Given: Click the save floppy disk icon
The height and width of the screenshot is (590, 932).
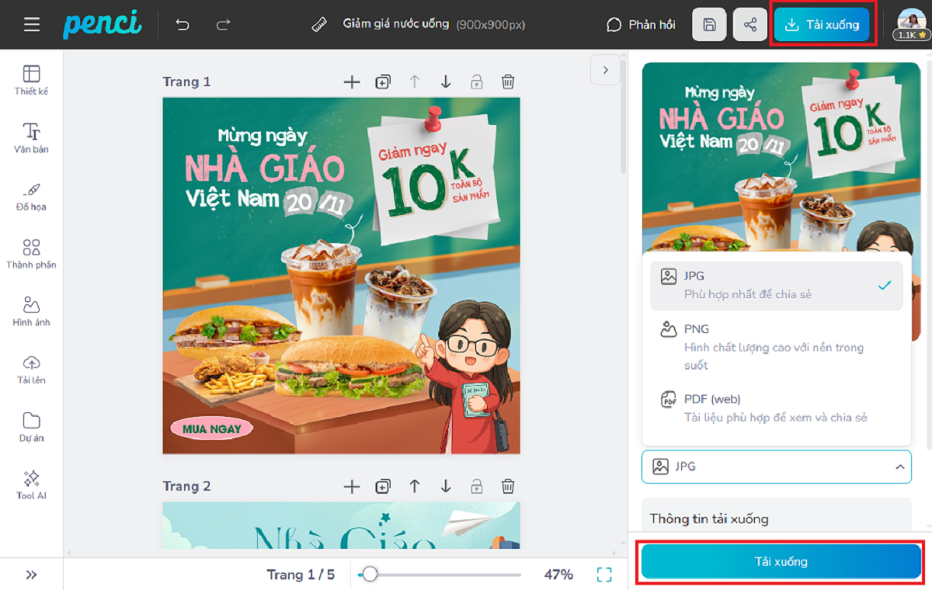Looking at the screenshot, I should pos(709,25).
